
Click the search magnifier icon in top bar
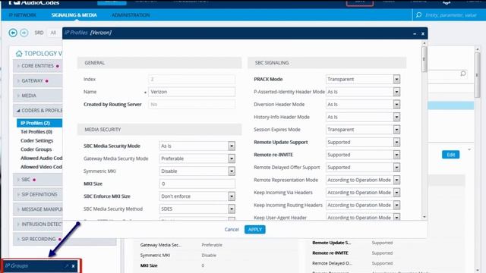click(418, 15)
